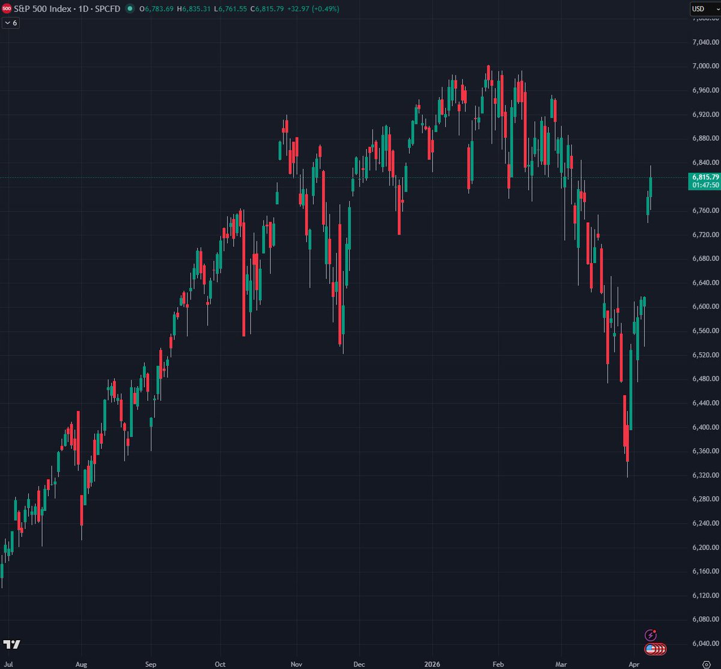Image resolution: width=721 pixels, height=669 pixels.
Task: Click the open value 6,783.69
Action: (160, 9)
